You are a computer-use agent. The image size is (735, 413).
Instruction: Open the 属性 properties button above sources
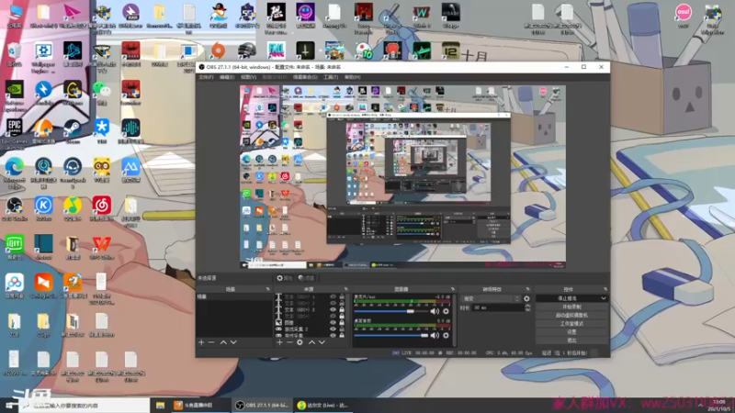click(284, 278)
